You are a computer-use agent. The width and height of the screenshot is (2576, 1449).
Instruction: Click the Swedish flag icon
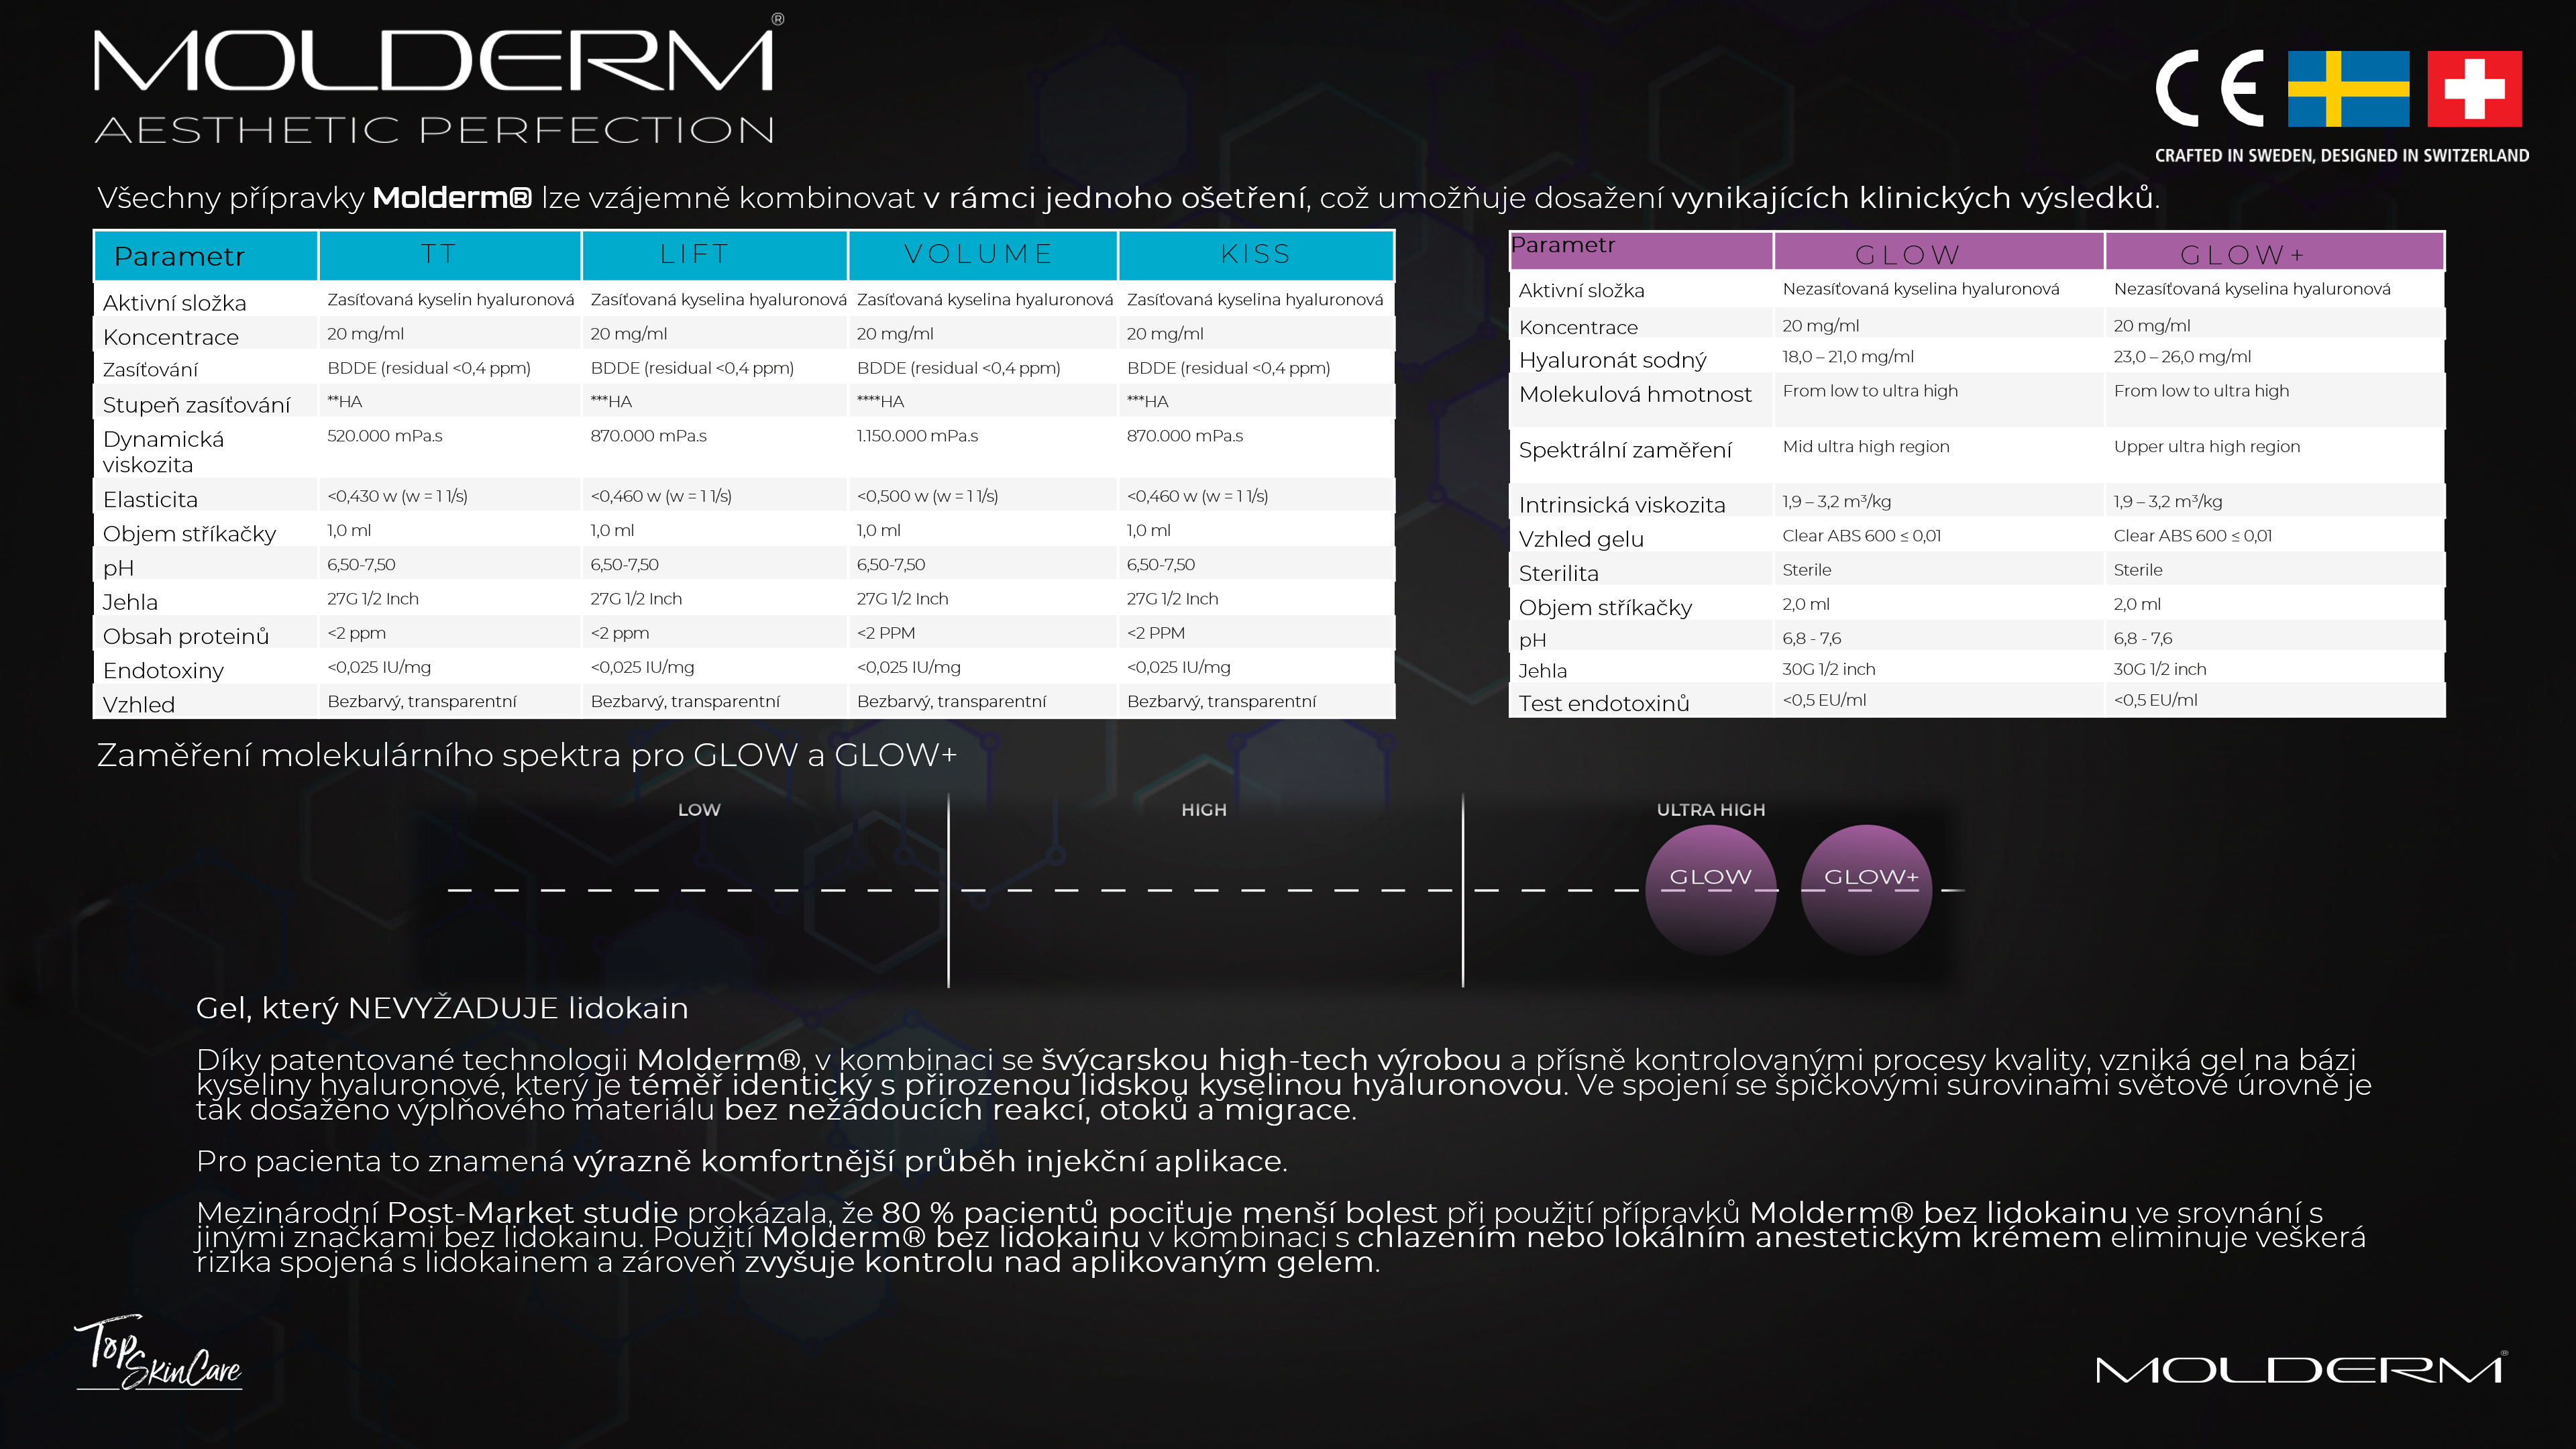(2348, 89)
